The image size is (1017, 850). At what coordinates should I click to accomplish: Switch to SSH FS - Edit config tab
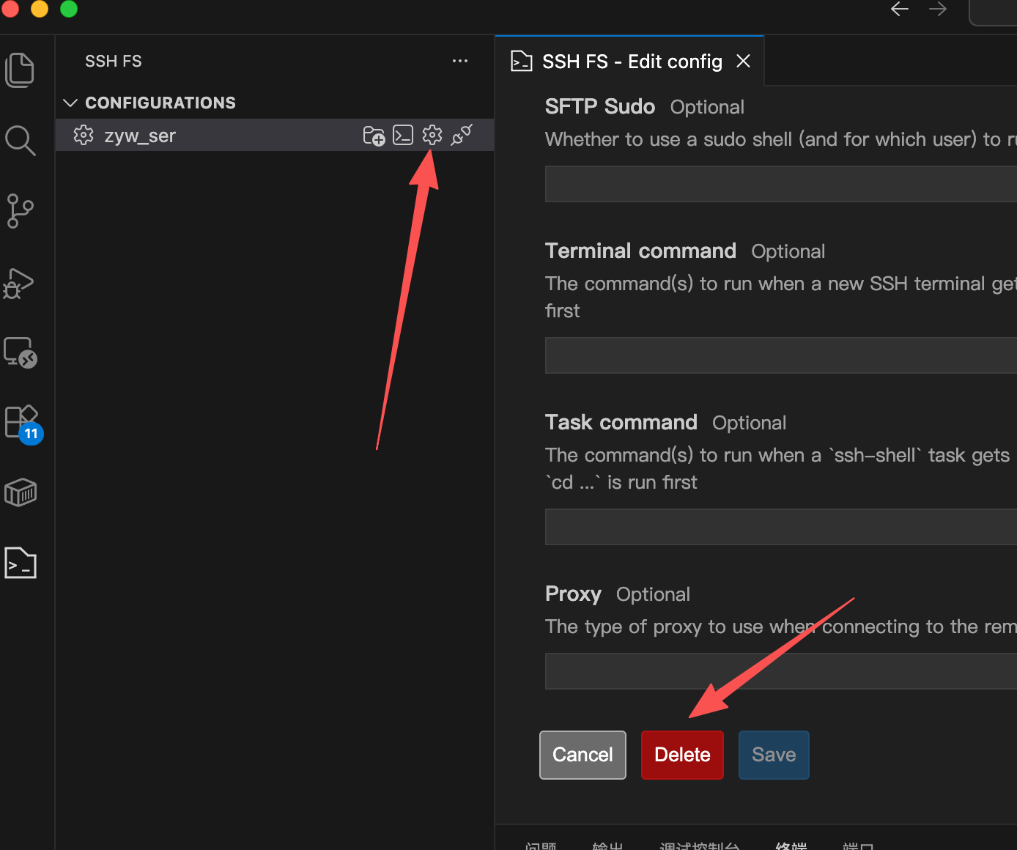632,62
